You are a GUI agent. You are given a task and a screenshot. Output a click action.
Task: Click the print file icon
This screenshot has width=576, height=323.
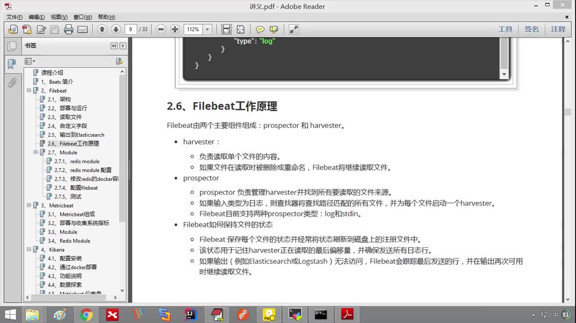pyautogui.click(x=68, y=30)
